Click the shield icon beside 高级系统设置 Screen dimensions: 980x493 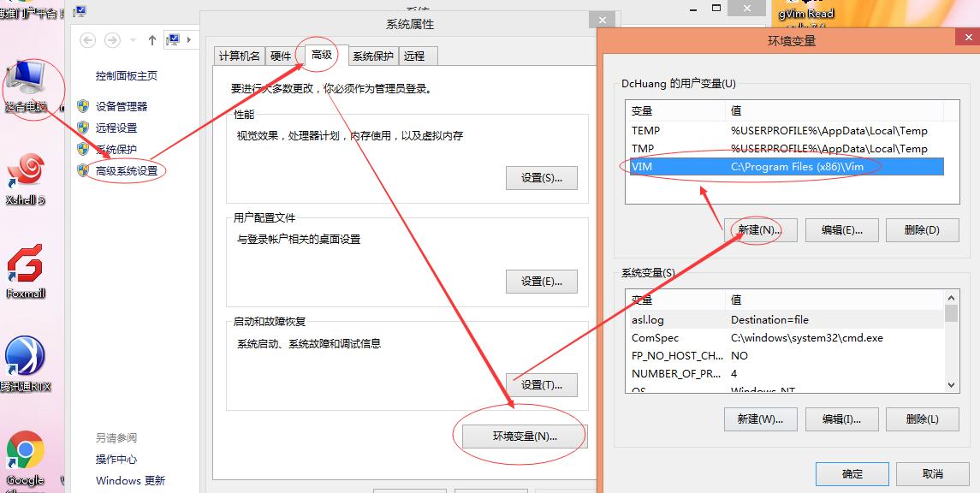[x=83, y=170]
